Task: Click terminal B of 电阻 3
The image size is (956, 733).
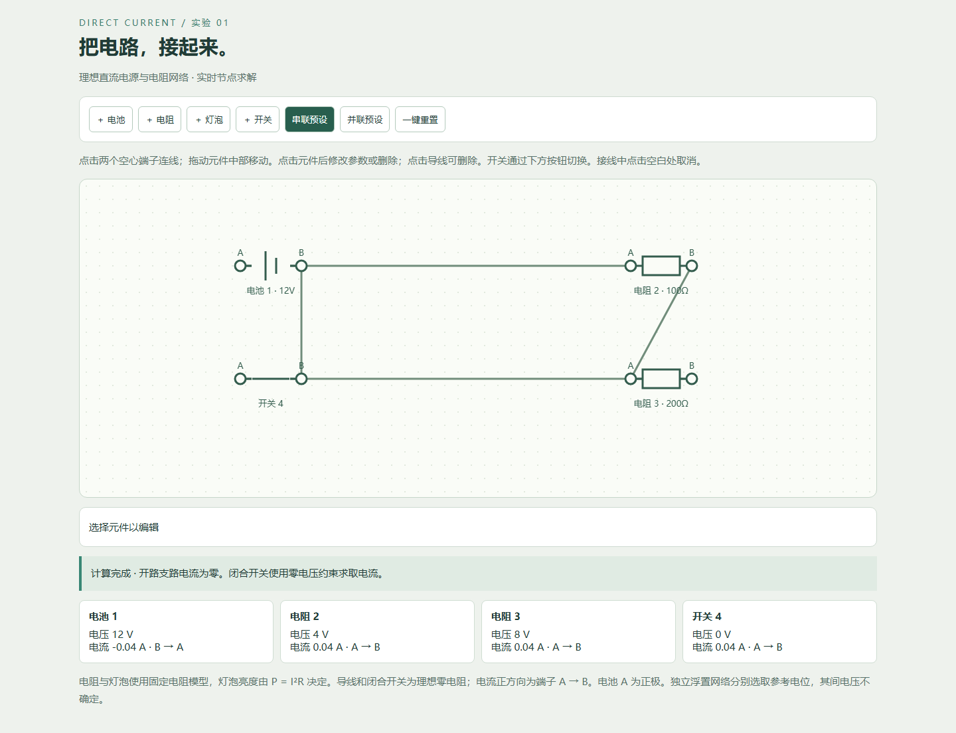Action: tap(692, 379)
